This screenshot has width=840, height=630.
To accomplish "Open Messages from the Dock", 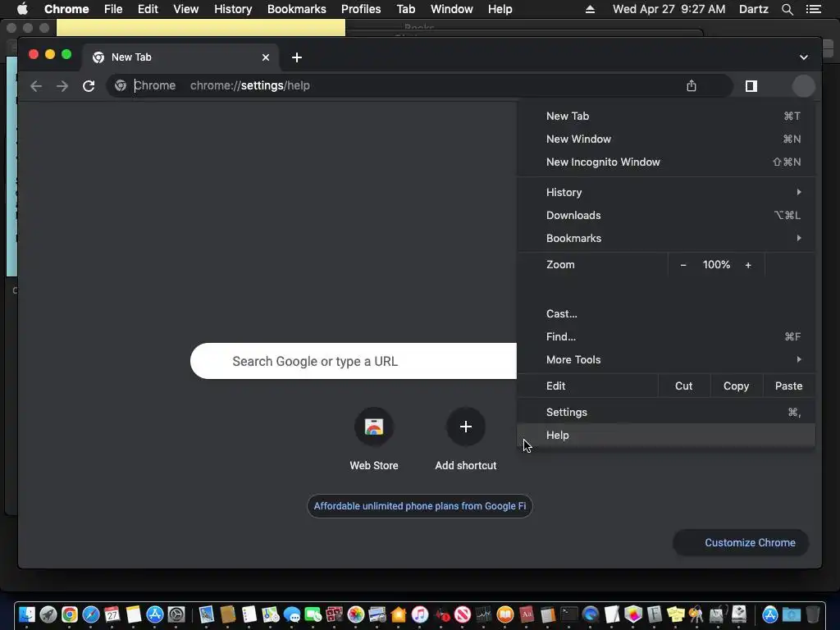I will pos(292,614).
